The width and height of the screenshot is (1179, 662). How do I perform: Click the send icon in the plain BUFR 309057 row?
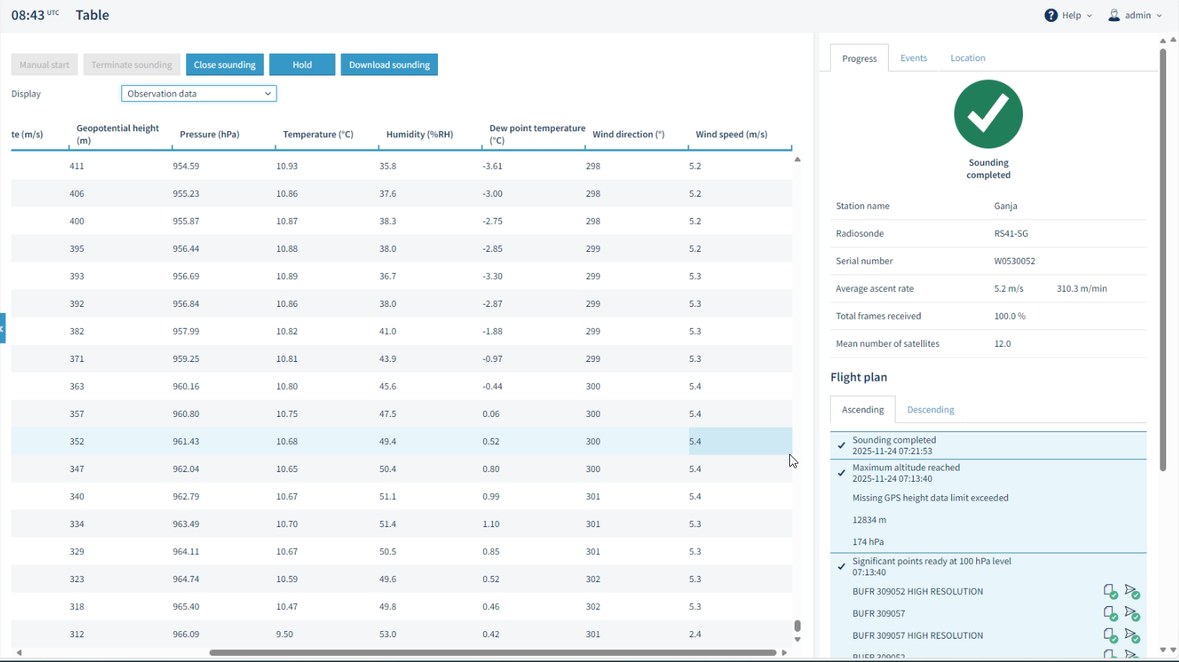(1132, 613)
